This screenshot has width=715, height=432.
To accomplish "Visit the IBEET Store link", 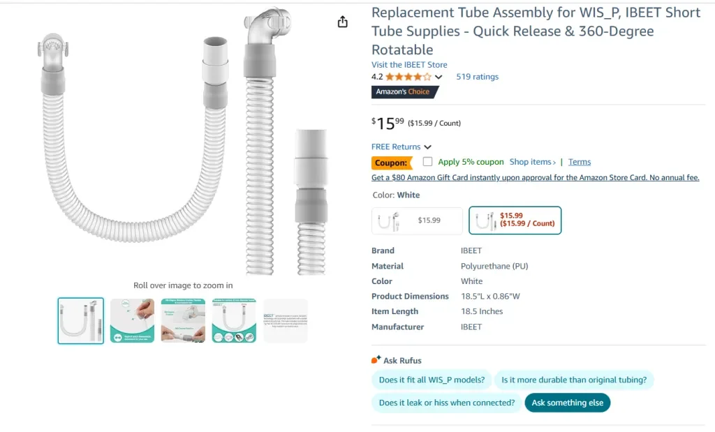I will tap(409, 65).
